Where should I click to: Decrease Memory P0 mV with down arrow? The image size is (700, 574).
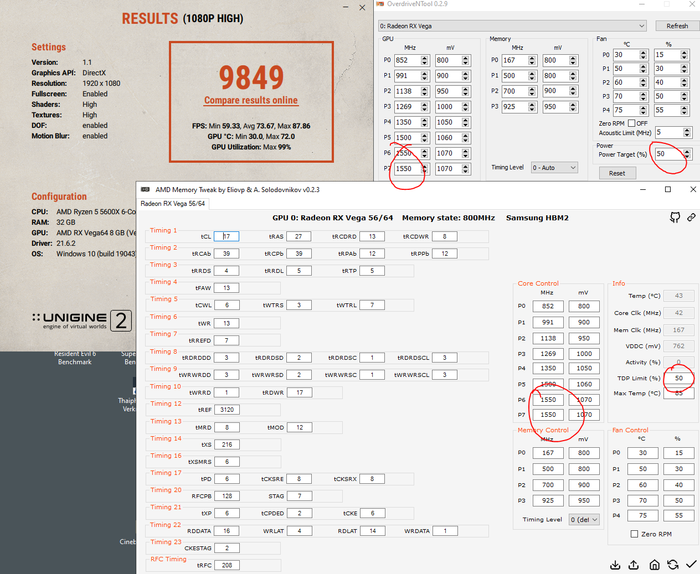[x=573, y=63]
